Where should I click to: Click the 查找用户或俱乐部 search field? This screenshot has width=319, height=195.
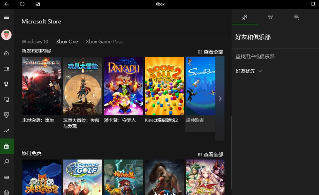pos(275,56)
